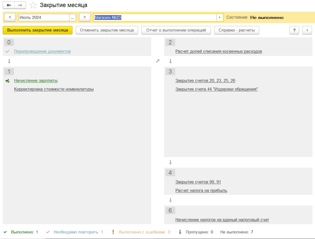This screenshot has height=239, width=315.
Task: Open Корректировка стоимости номенклатуры link
Action: click(x=54, y=89)
